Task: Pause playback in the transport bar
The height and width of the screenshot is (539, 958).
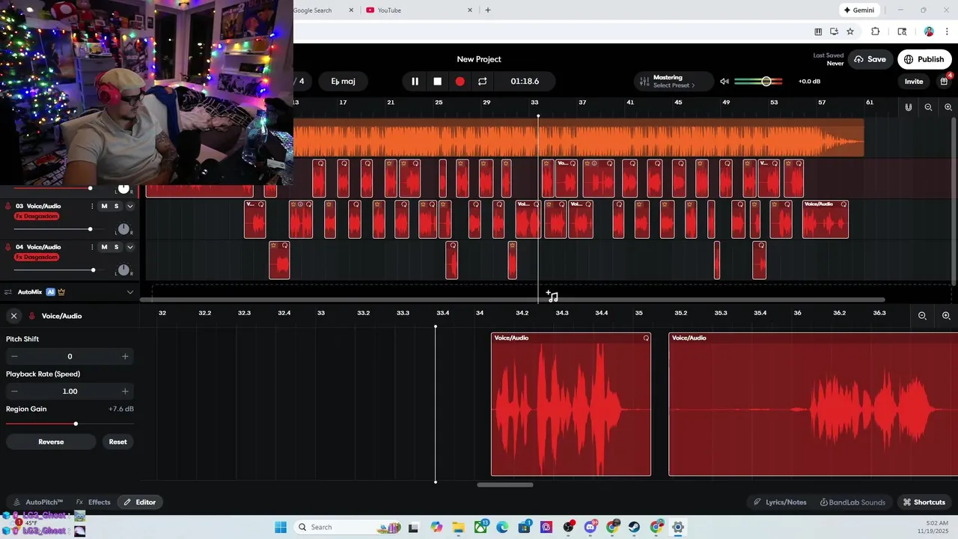Action: click(415, 82)
